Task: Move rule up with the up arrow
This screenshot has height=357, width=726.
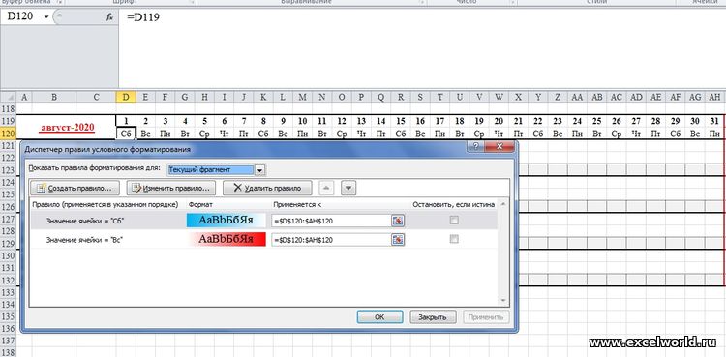Action: pyautogui.click(x=326, y=188)
